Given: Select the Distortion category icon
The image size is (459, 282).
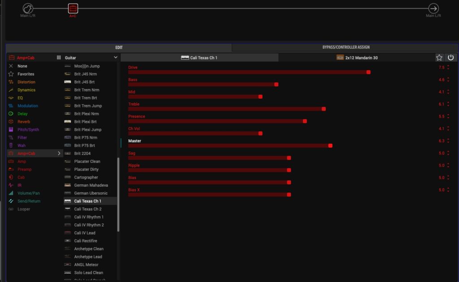Looking at the screenshot, I should 11,82.
